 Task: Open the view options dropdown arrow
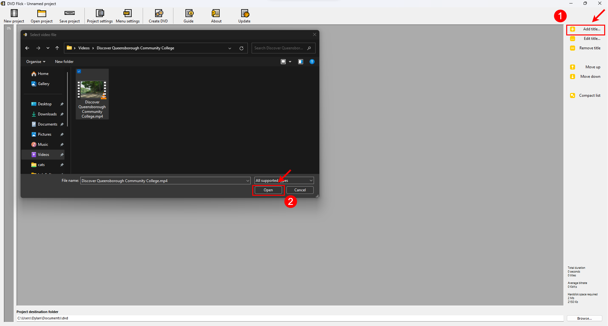tap(290, 62)
